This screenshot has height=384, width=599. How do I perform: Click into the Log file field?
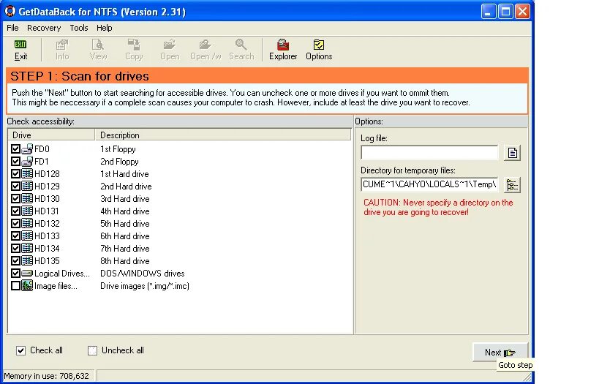pyautogui.click(x=429, y=152)
